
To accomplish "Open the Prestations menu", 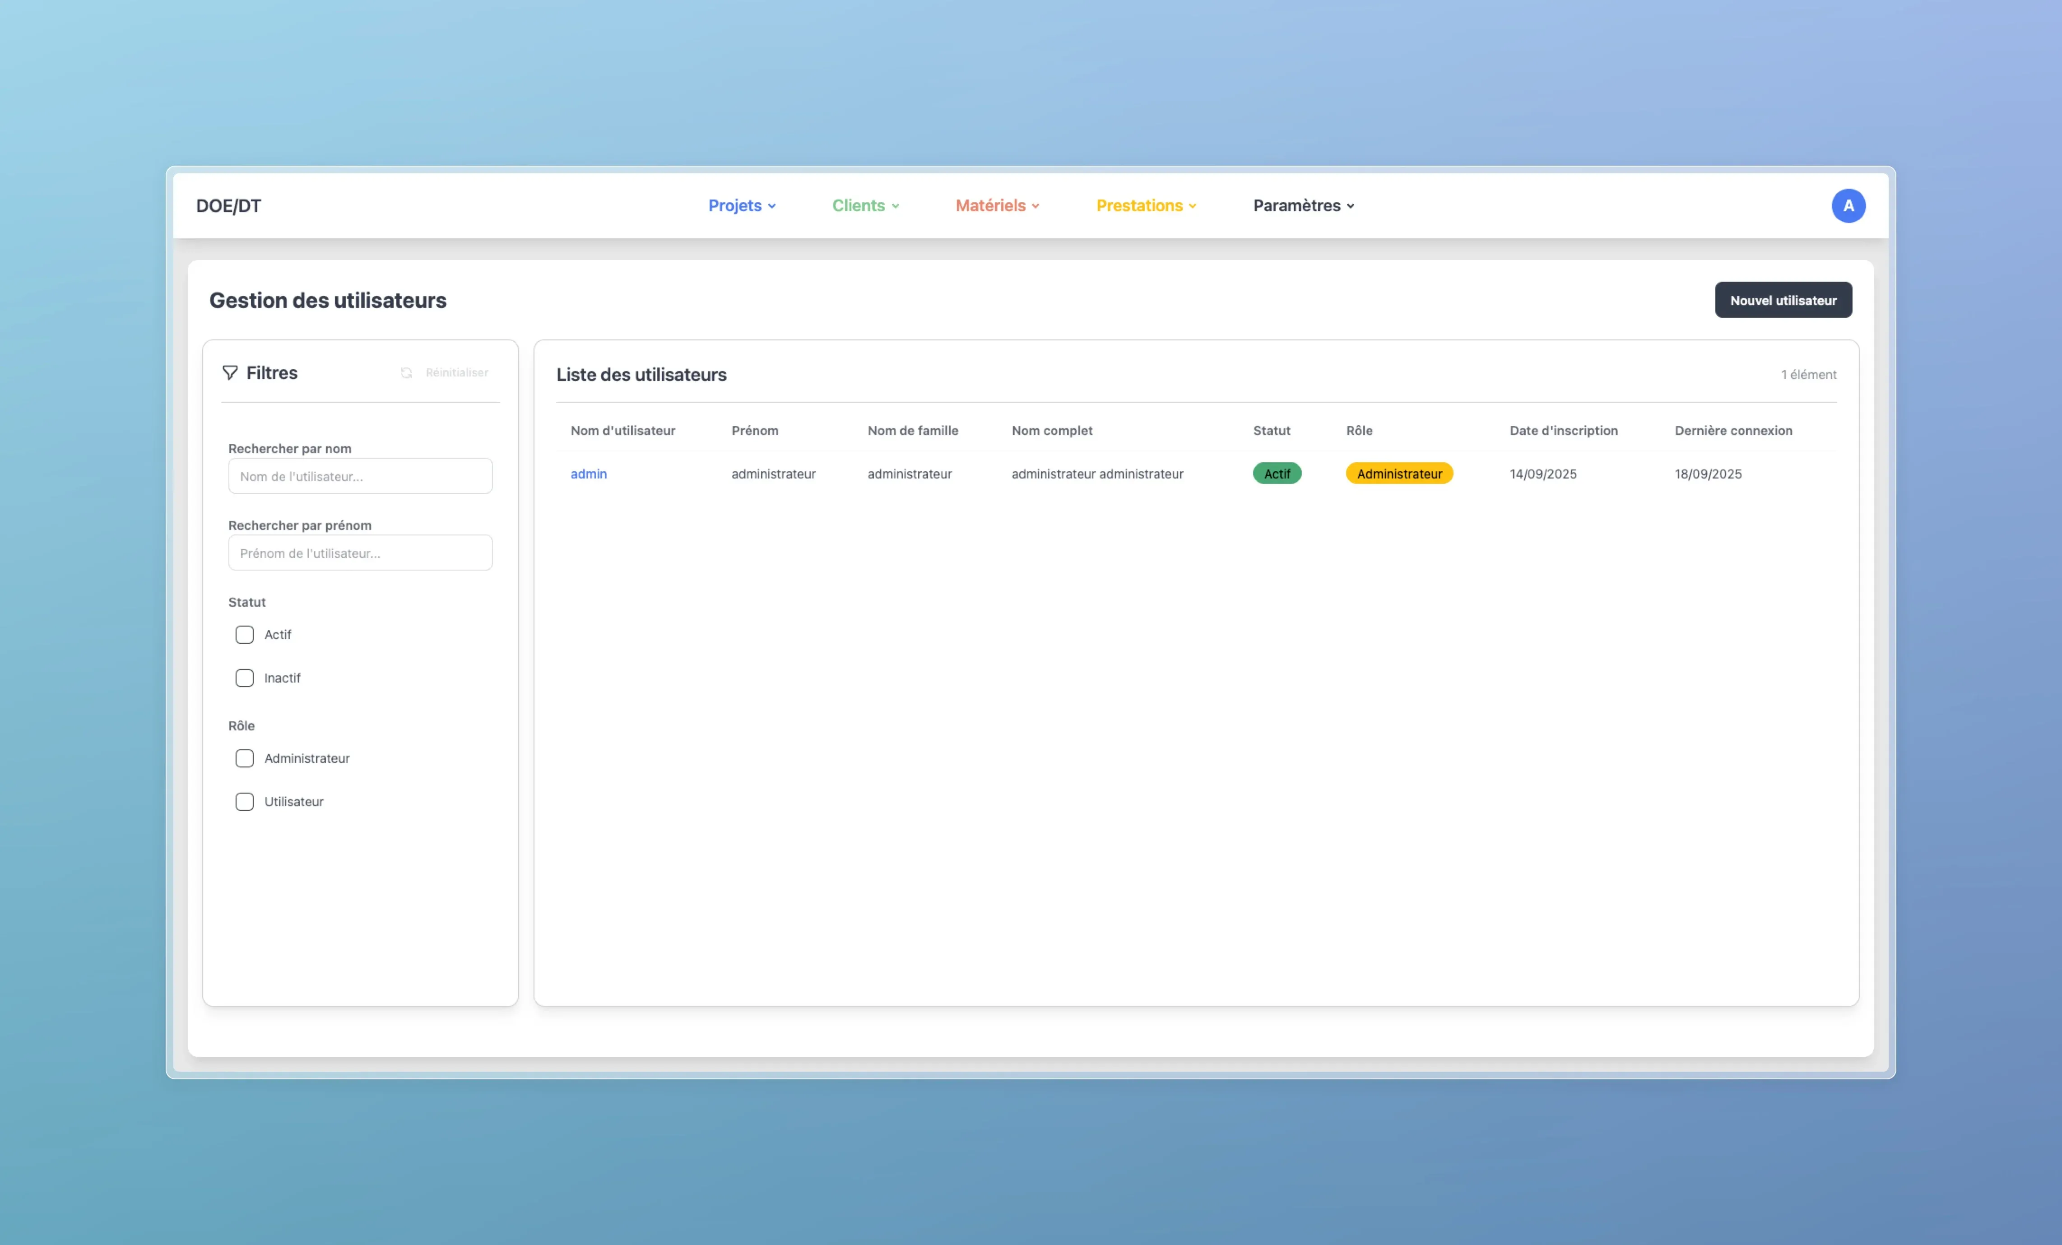I will (x=1146, y=206).
